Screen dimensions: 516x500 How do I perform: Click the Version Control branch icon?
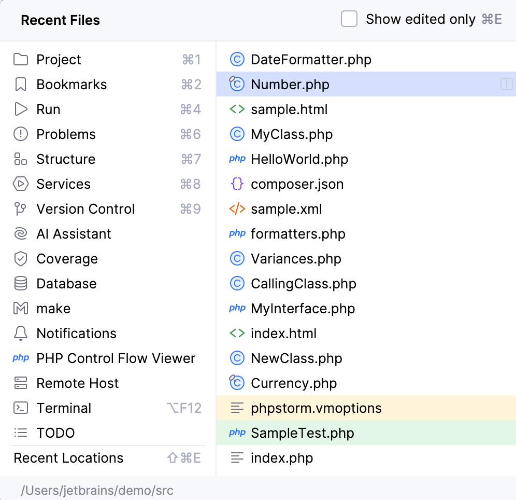click(21, 209)
